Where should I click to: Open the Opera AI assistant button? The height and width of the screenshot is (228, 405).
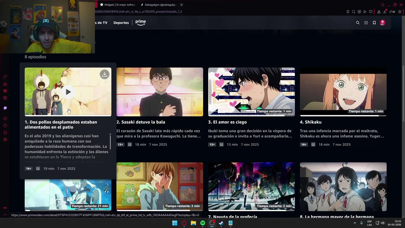click(x=392, y=12)
